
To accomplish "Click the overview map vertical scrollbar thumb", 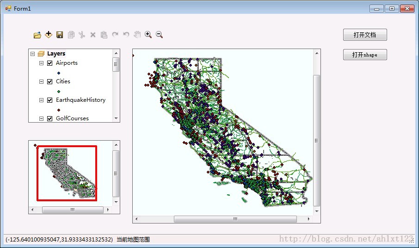I will tap(116, 174).
